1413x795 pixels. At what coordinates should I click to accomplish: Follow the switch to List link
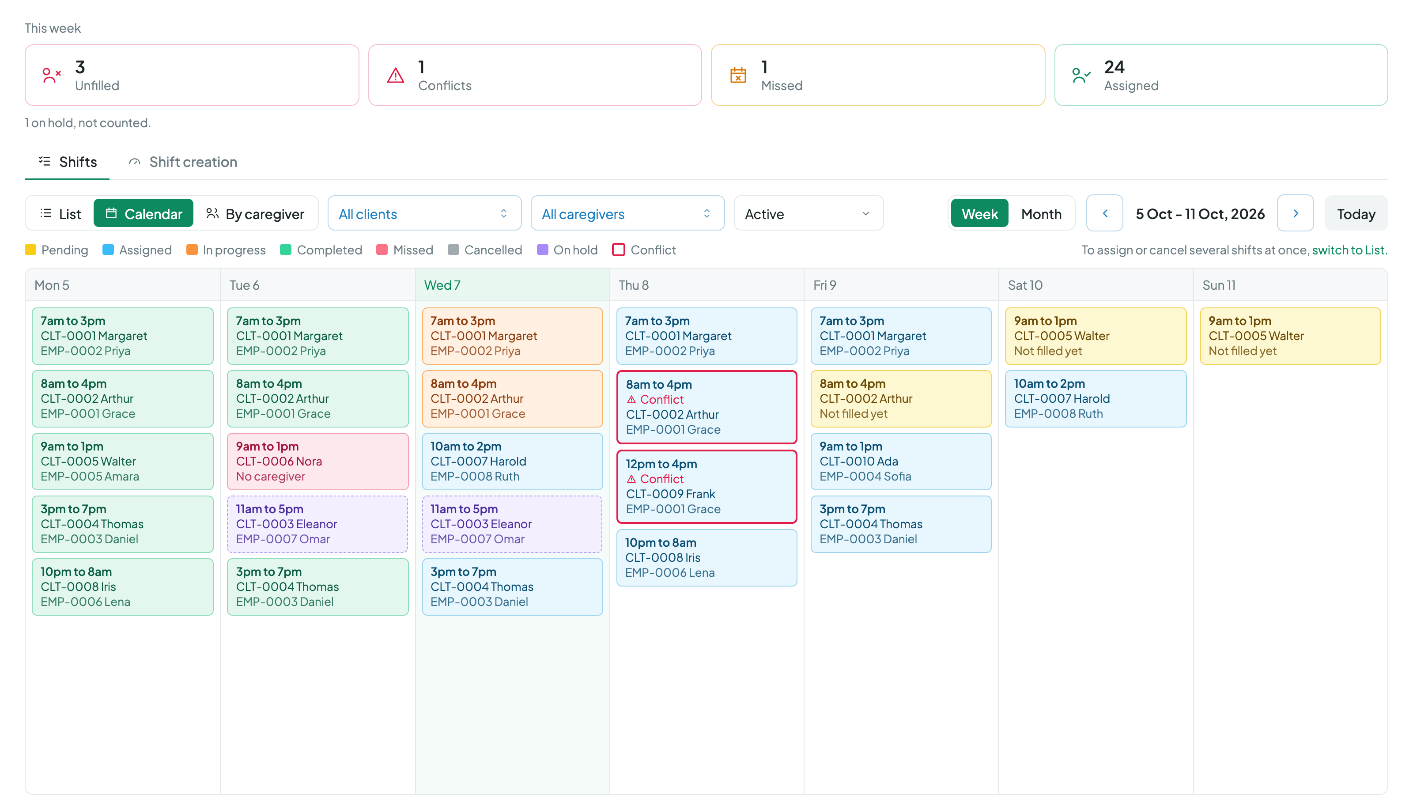tap(1349, 250)
